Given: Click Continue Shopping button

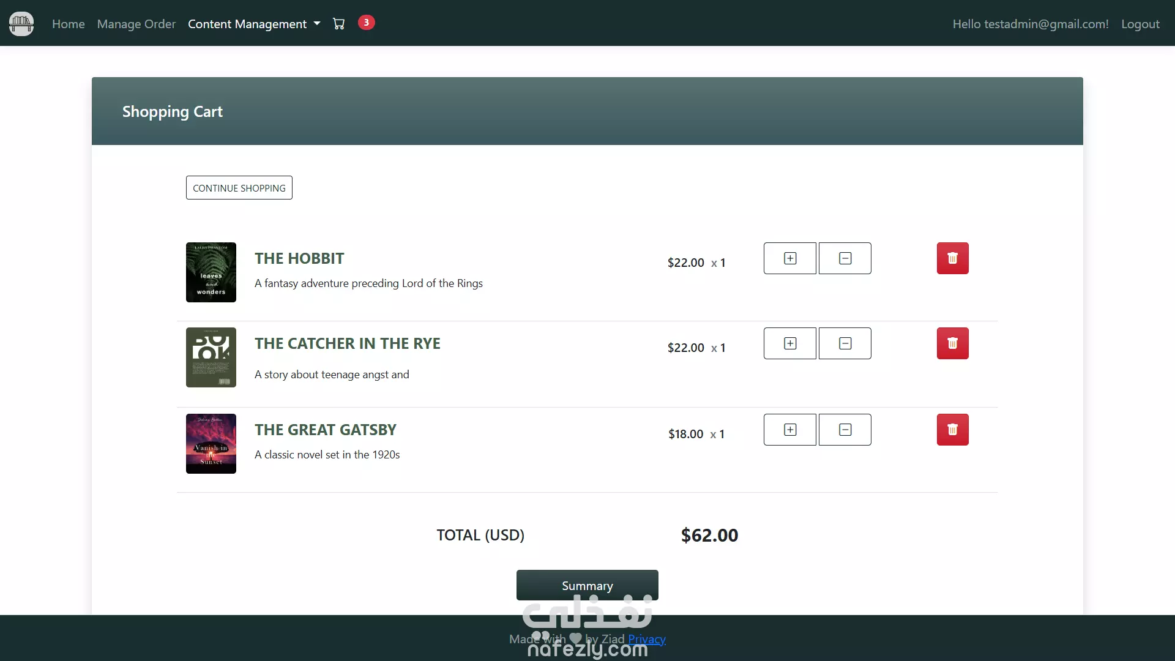Looking at the screenshot, I should pos(239,188).
